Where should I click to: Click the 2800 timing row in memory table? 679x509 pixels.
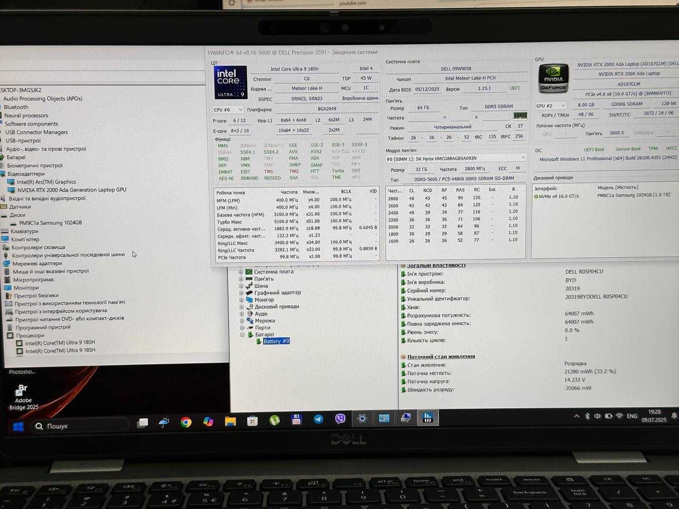pyautogui.click(x=455, y=198)
